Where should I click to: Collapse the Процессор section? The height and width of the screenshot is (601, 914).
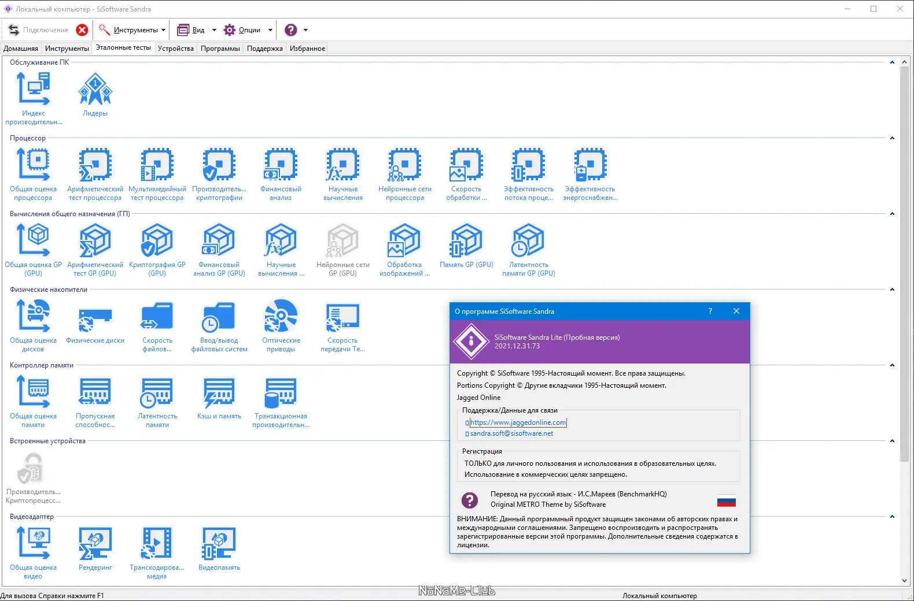(x=892, y=138)
